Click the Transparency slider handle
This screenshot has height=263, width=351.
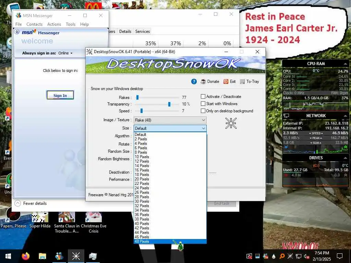[169, 104]
